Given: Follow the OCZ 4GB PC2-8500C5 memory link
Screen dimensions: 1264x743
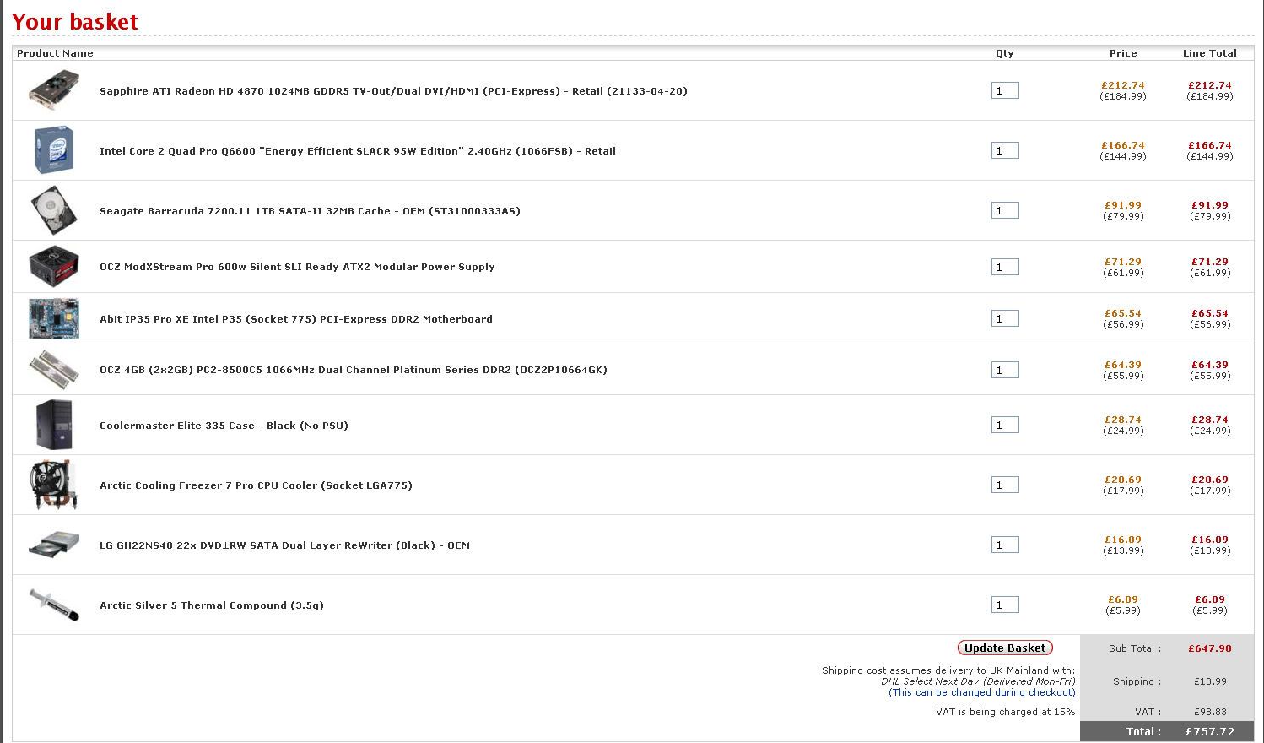Looking at the screenshot, I should tap(354, 370).
